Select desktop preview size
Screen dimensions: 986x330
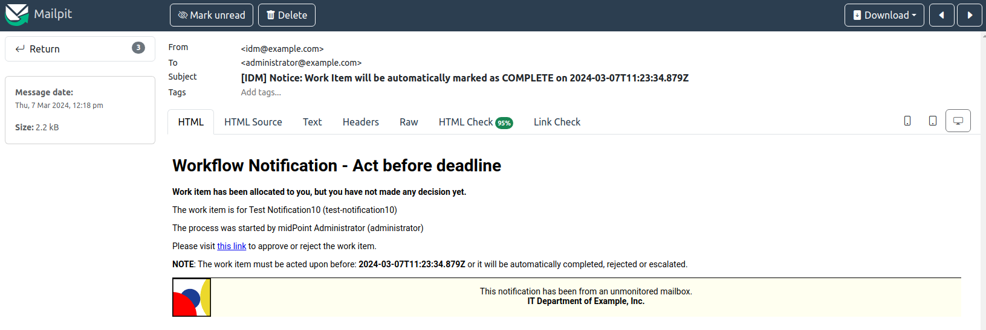coord(958,121)
